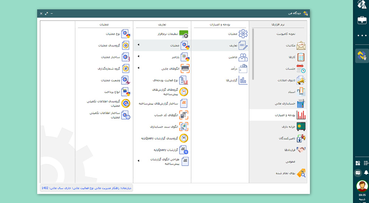Maximize the دیدگاه من window
This screenshot has height=203, width=369.
coord(46,13)
